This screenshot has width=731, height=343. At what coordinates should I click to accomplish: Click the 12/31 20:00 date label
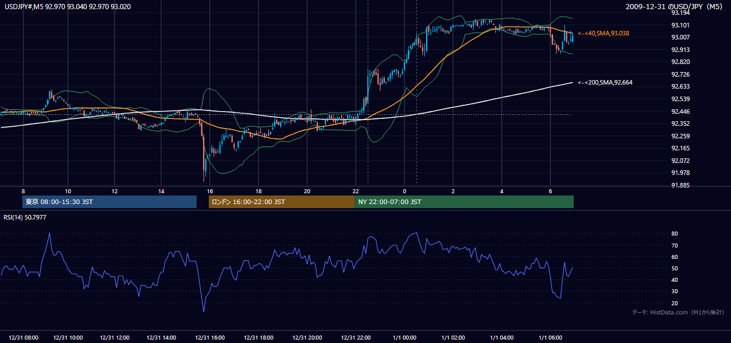click(x=307, y=337)
